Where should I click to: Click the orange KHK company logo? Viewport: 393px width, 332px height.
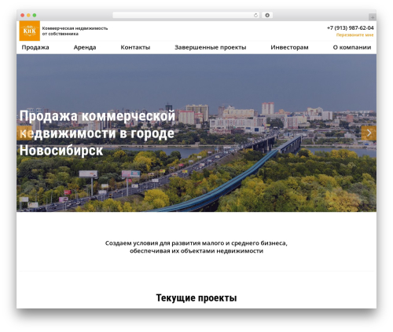click(30, 31)
